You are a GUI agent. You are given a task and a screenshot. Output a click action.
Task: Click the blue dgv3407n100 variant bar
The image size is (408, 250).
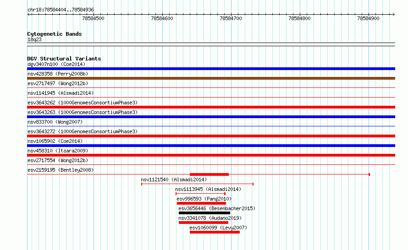[x=211, y=69]
